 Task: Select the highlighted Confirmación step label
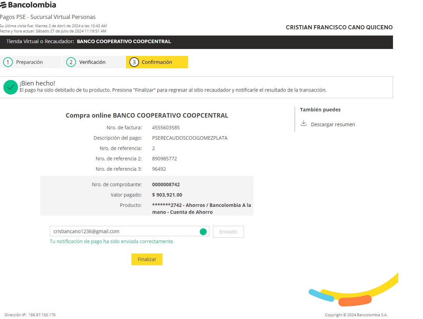click(x=157, y=62)
